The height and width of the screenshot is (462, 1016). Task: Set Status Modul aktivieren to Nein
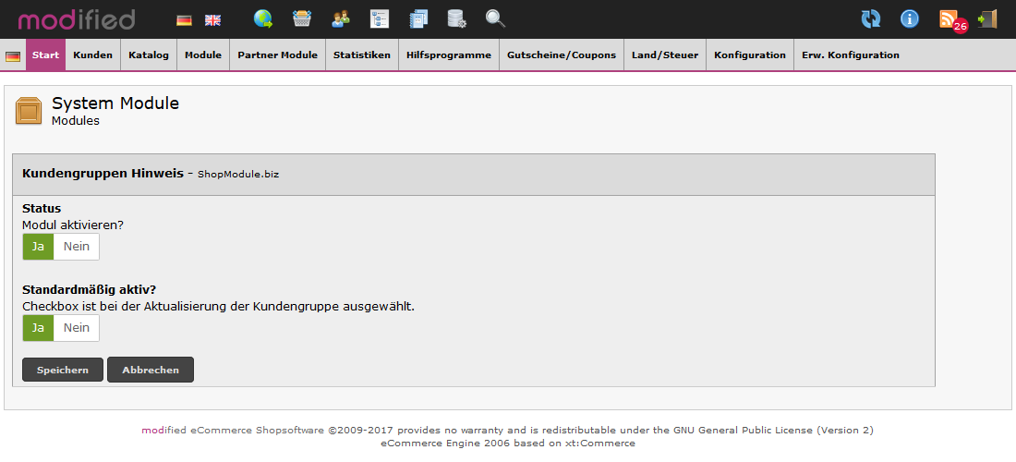tap(77, 247)
